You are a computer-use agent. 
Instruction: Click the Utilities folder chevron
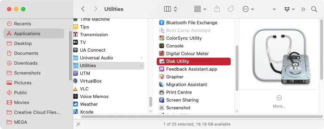pos(141,65)
